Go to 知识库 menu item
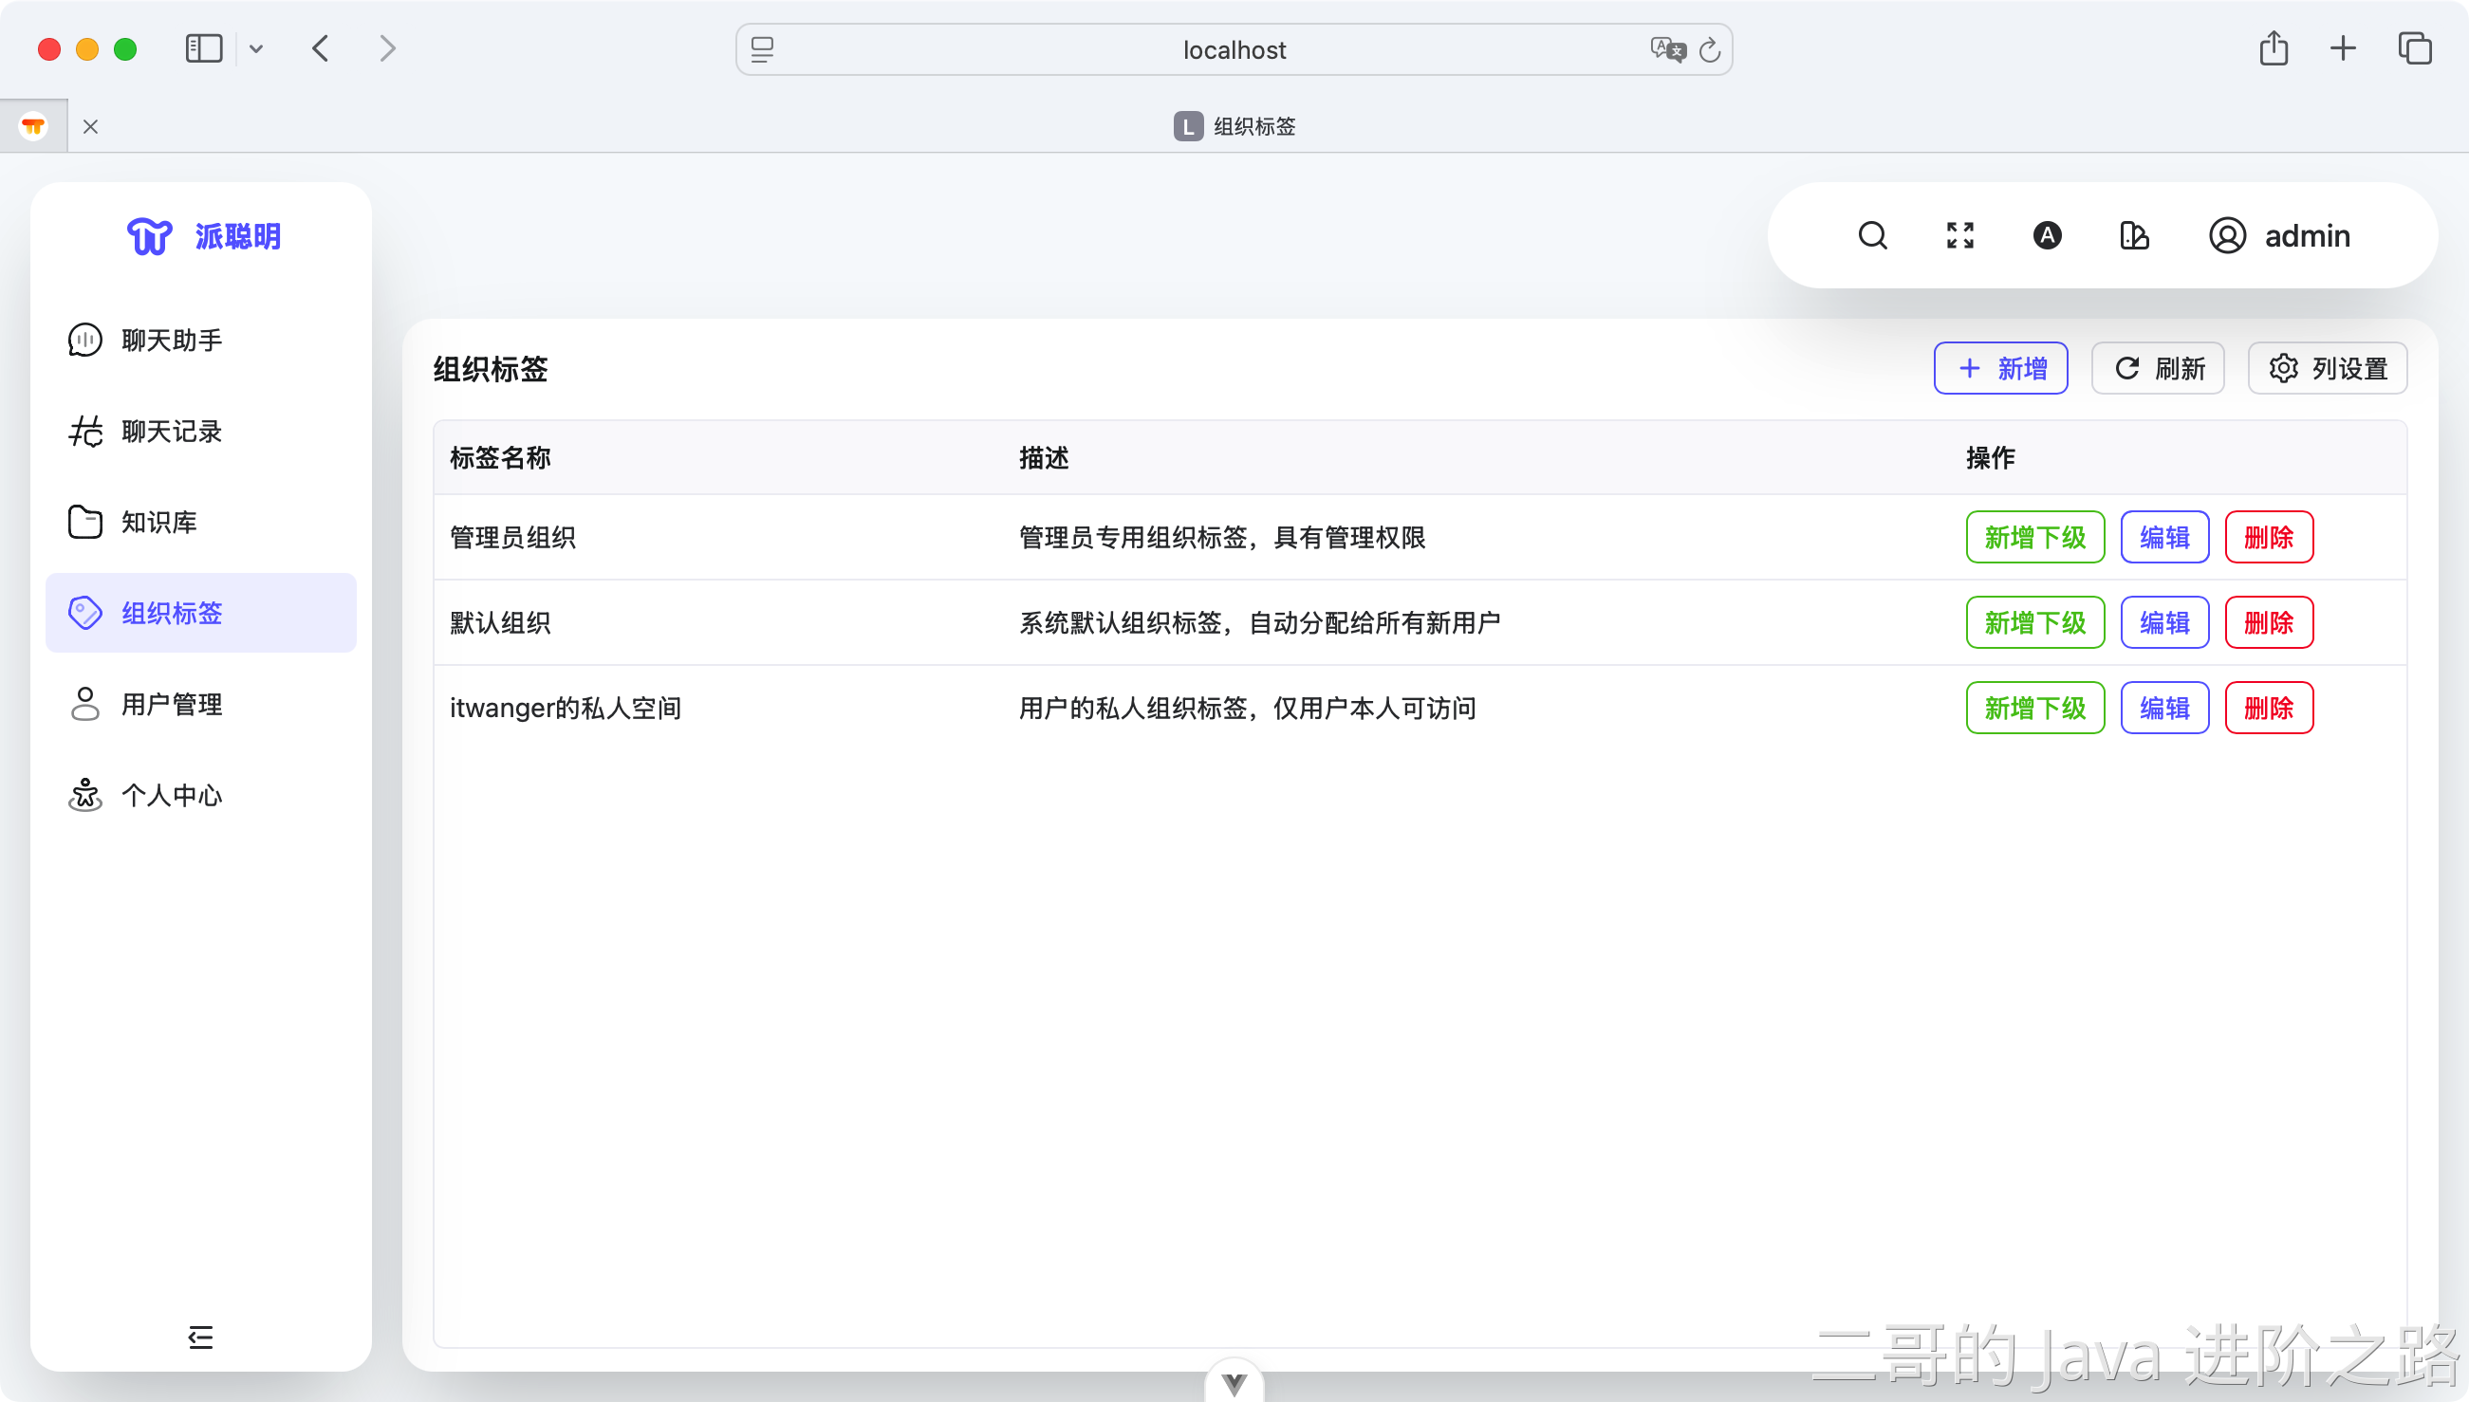Screen dimensions: 2469x1402 tap(158, 522)
